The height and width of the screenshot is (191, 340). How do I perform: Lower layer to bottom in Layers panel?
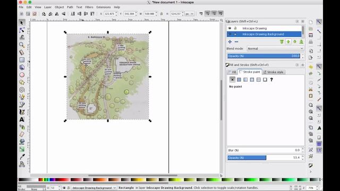click(301, 41)
